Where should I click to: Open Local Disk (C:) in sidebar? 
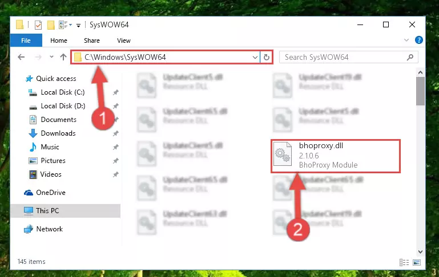click(x=63, y=92)
